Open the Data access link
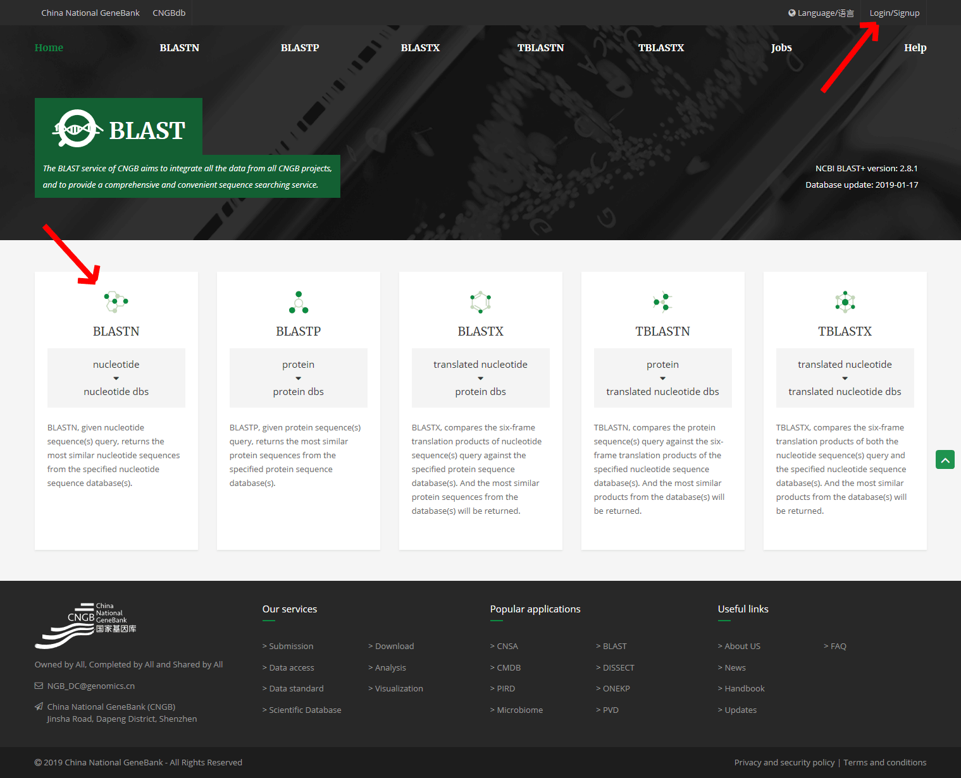Screen dimensions: 961x778 [288, 667]
